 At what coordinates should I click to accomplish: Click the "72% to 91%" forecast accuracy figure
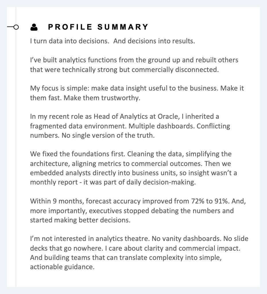[210, 201]
